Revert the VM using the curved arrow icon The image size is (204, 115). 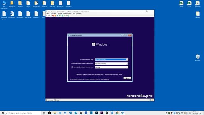[64, 16]
